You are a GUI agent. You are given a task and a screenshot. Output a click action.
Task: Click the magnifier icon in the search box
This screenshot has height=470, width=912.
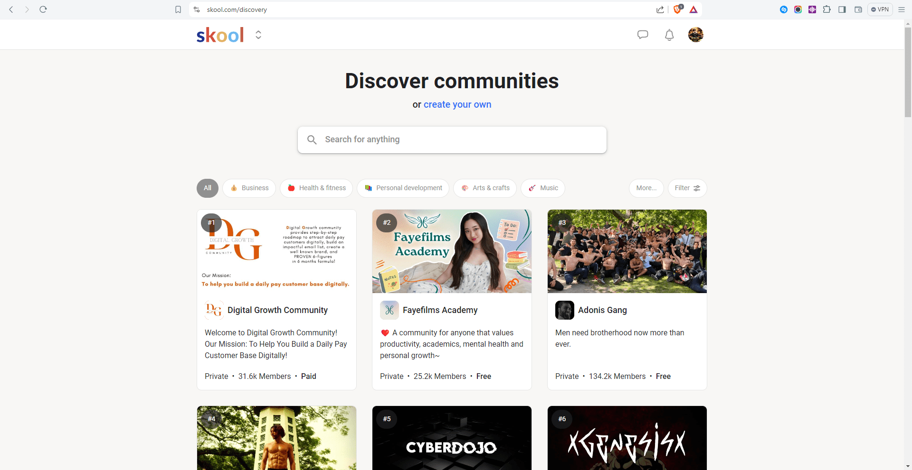[x=312, y=139]
